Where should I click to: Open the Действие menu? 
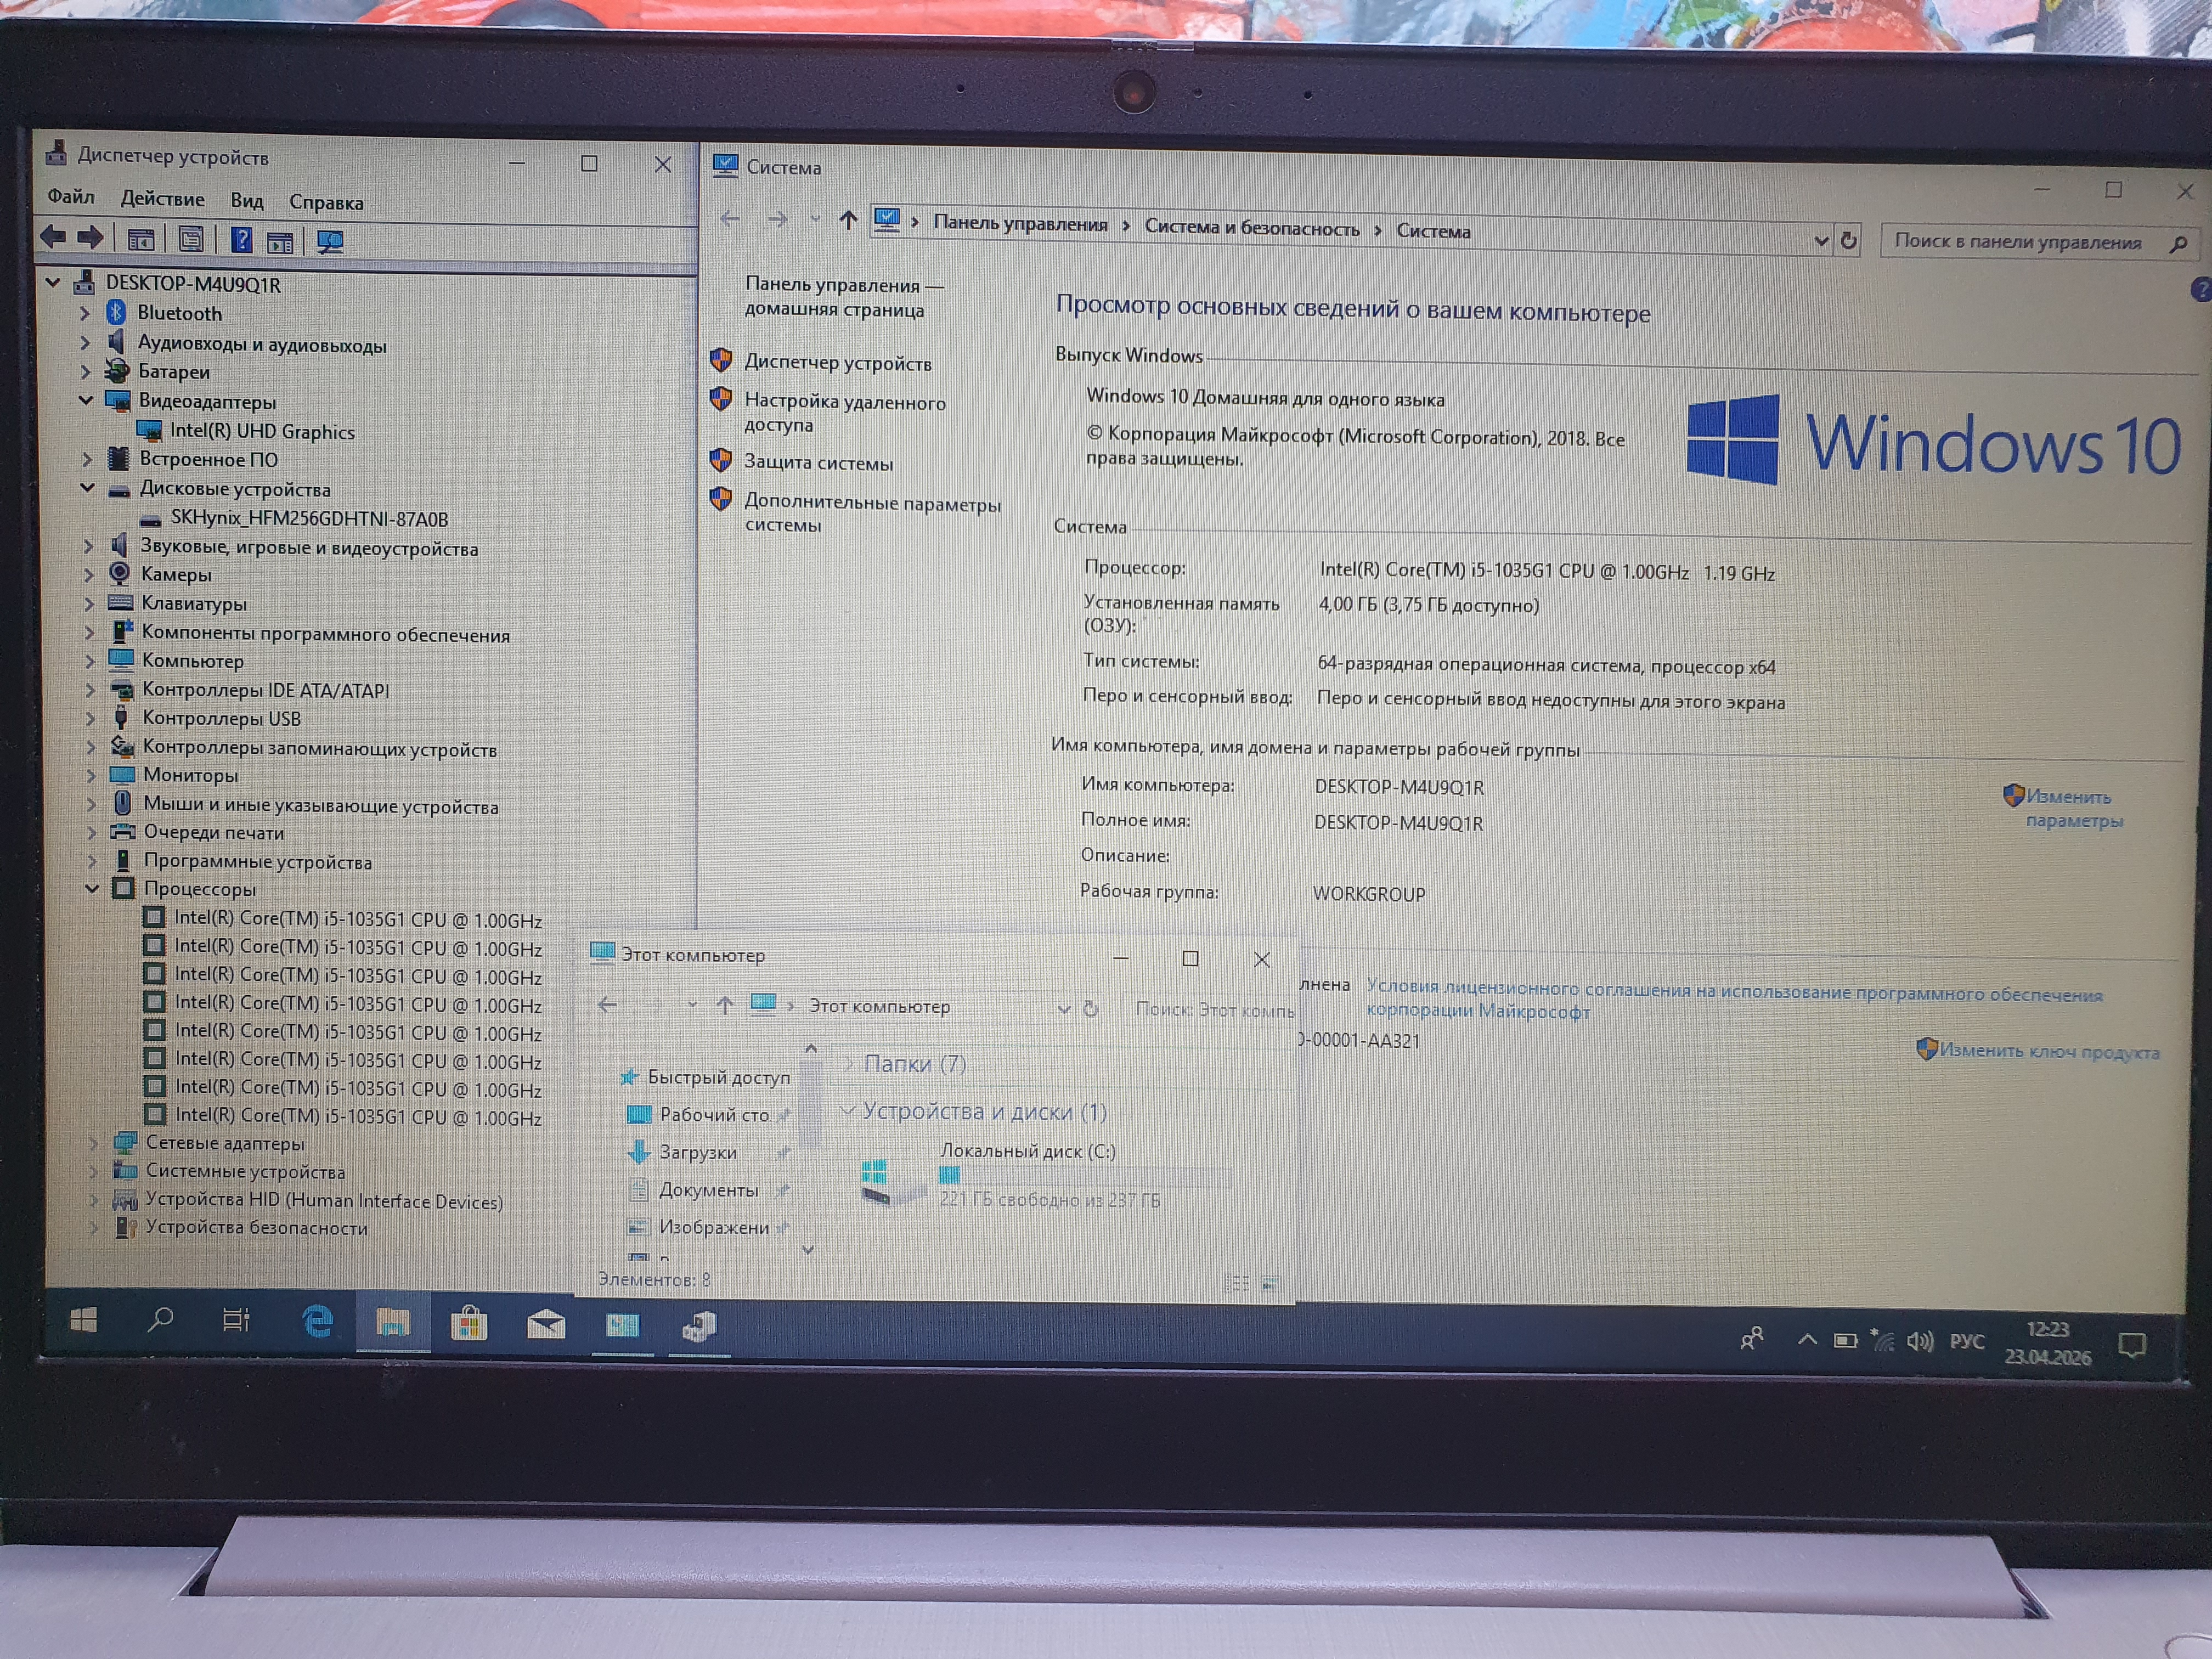[162, 199]
